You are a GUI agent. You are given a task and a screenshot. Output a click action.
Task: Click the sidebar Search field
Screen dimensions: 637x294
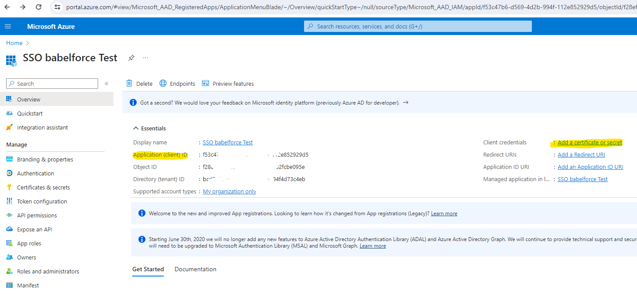52,84
